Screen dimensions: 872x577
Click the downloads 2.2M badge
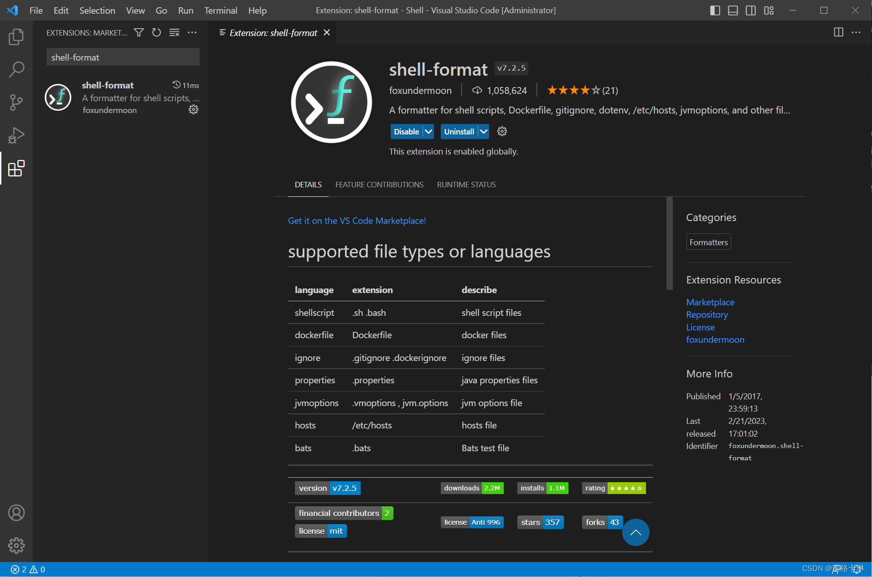point(472,488)
